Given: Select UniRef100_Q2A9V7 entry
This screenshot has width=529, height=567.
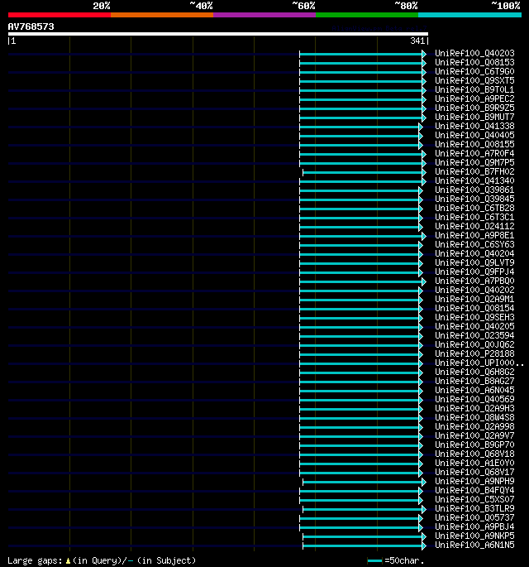Looking at the screenshot, I should tap(474, 435).
